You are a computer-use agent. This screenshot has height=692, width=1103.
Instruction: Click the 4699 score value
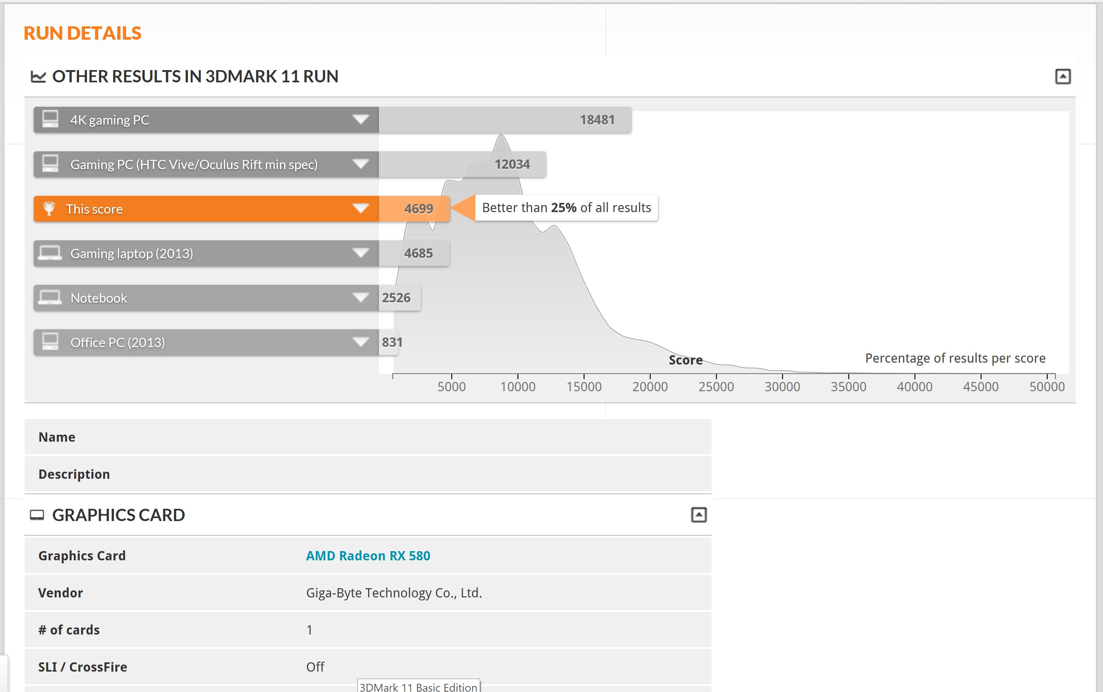[419, 209]
